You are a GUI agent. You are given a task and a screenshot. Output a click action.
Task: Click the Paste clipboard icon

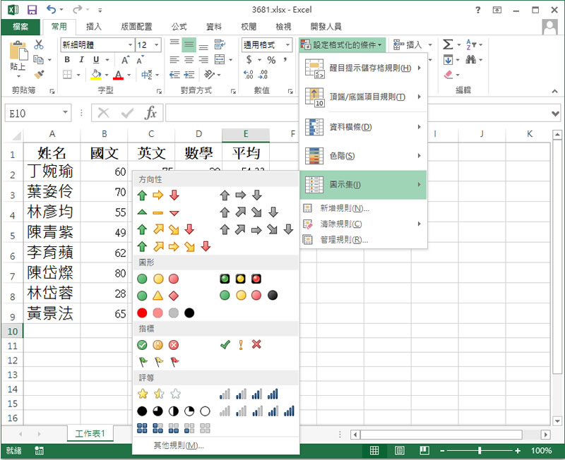18,51
